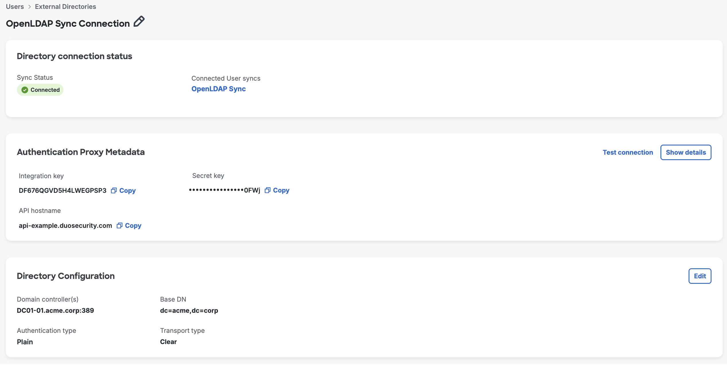Image resolution: width=727 pixels, height=365 pixels.
Task: Click the Authentication type label
Action: pos(46,331)
